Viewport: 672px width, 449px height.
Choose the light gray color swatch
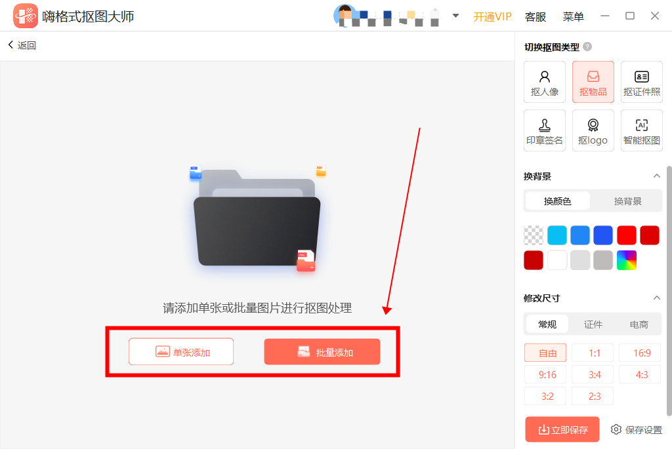pyautogui.click(x=580, y=260)
